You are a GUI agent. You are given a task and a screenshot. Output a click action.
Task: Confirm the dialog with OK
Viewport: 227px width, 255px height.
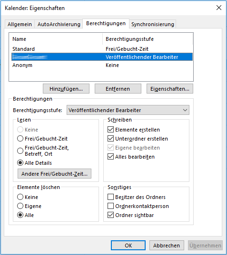(x=128, y=245)
